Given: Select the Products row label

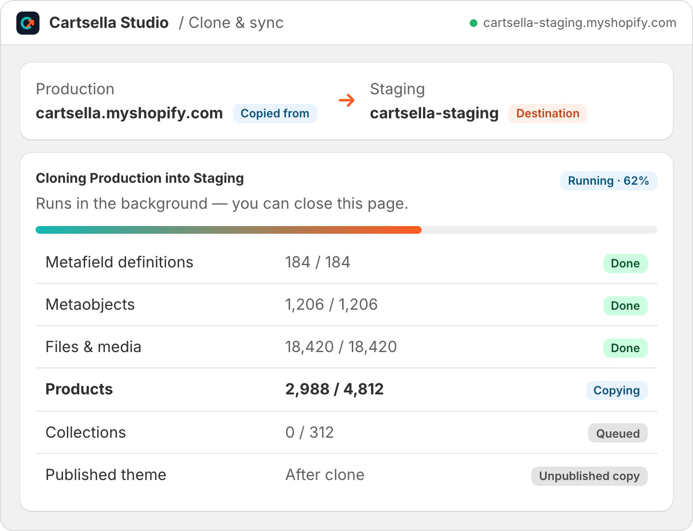Looking at the screenshot, I should (79, 389).
